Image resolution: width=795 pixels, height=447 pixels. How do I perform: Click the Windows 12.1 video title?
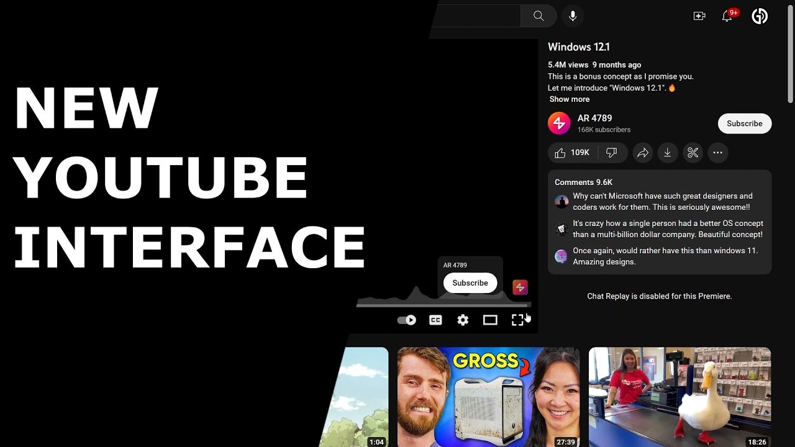tap(579, 47)
